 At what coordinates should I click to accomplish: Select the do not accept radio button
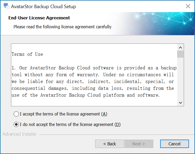(x=16, y=124)
